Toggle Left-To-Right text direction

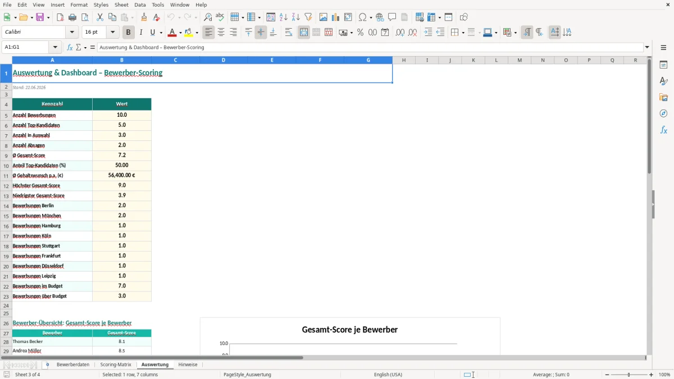[x=527, y=33]
